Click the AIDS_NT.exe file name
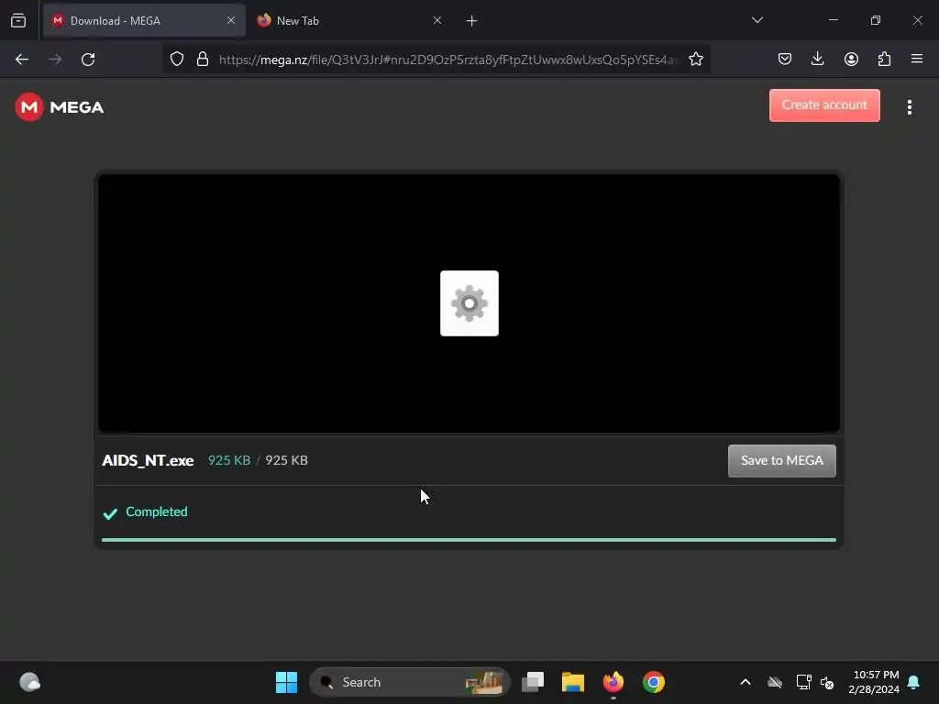Viewport: 939px width, 704px height. click(148, 460)
